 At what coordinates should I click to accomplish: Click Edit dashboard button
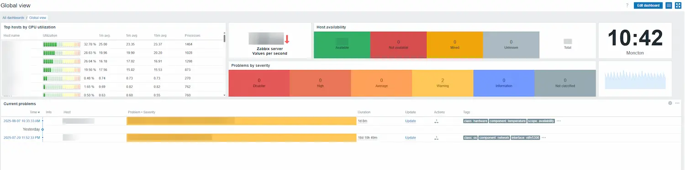click(x=648, y=5)
